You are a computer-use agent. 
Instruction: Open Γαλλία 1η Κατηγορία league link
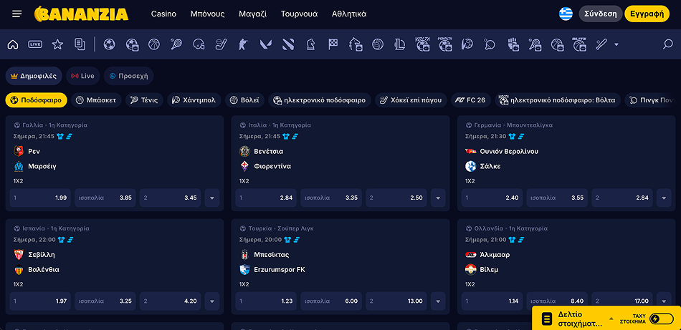pyautogui.click(x=54, y=125)
